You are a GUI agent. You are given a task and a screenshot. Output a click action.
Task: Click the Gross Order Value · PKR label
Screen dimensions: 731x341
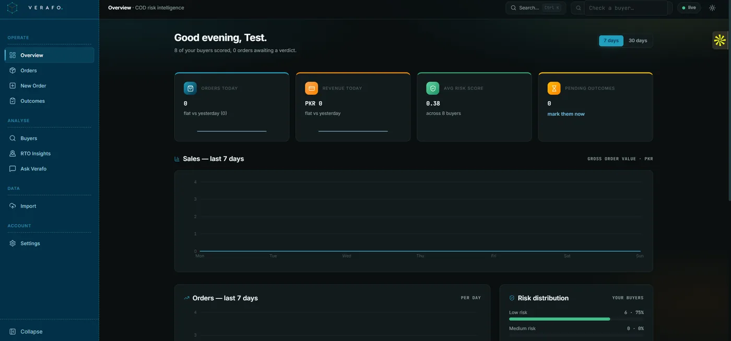620,159
